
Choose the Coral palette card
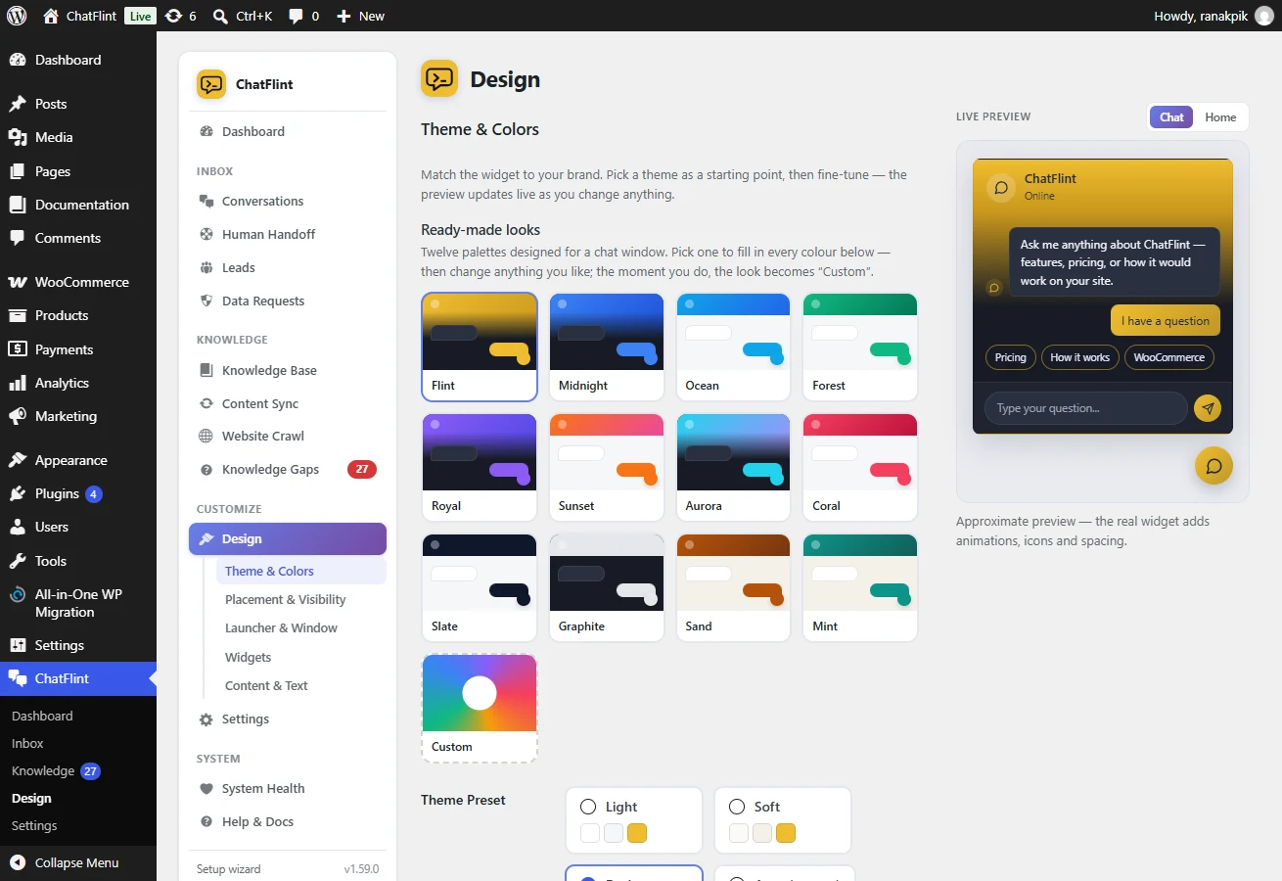pyautogui.click(x=860, y=468)
